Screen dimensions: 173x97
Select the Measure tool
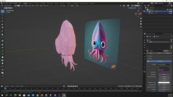(x=2, y=34)
